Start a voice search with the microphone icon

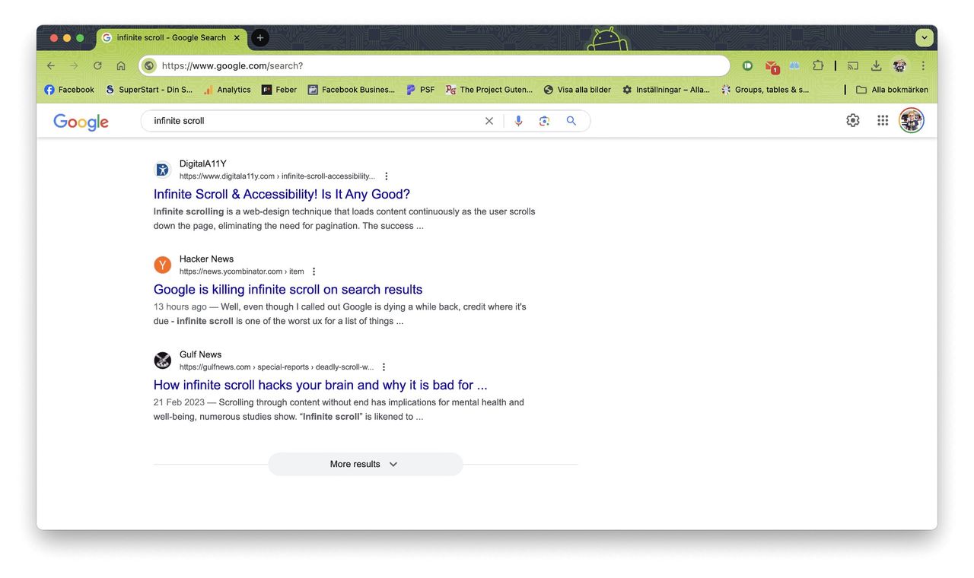pyautogui.click(x=518, y=120)
